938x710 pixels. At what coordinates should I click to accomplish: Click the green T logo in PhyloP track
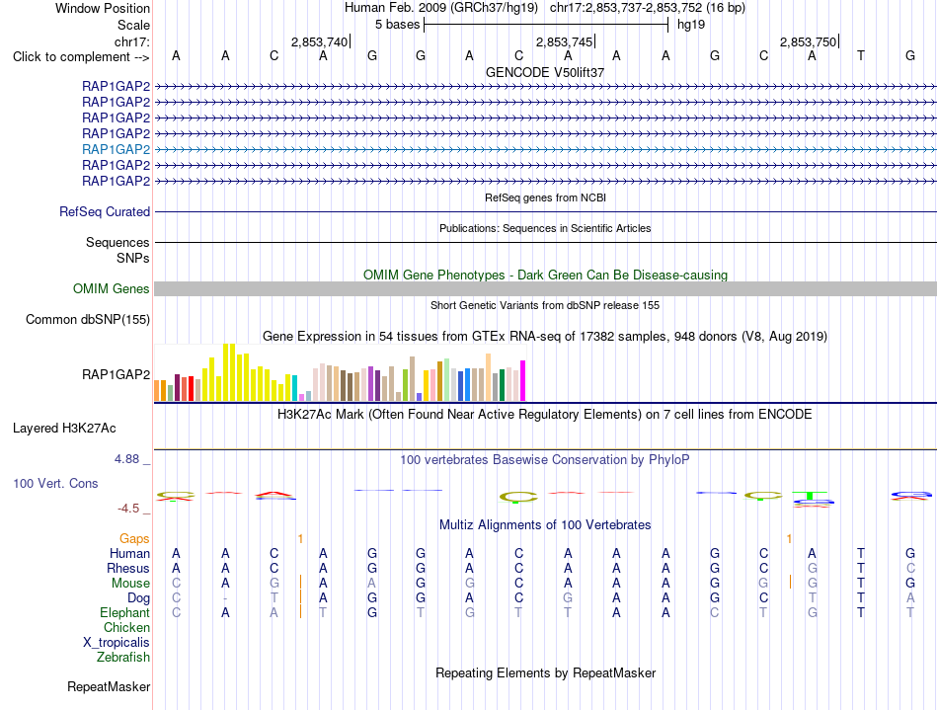[x=810, y=496]
